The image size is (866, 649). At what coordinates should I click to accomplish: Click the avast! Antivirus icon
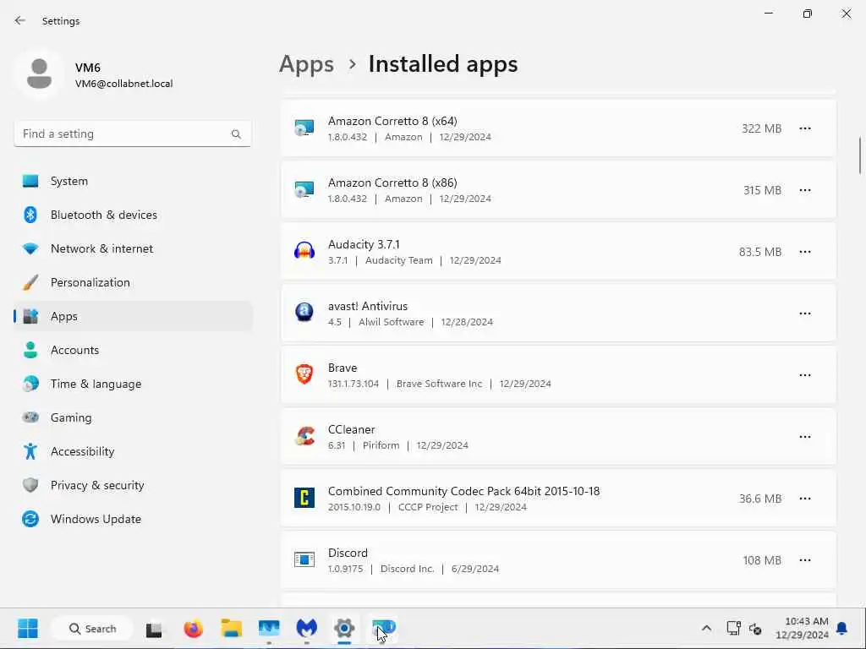click(304, 313)
